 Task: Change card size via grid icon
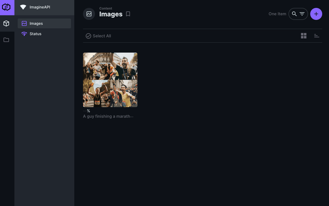tap(304, 36)
